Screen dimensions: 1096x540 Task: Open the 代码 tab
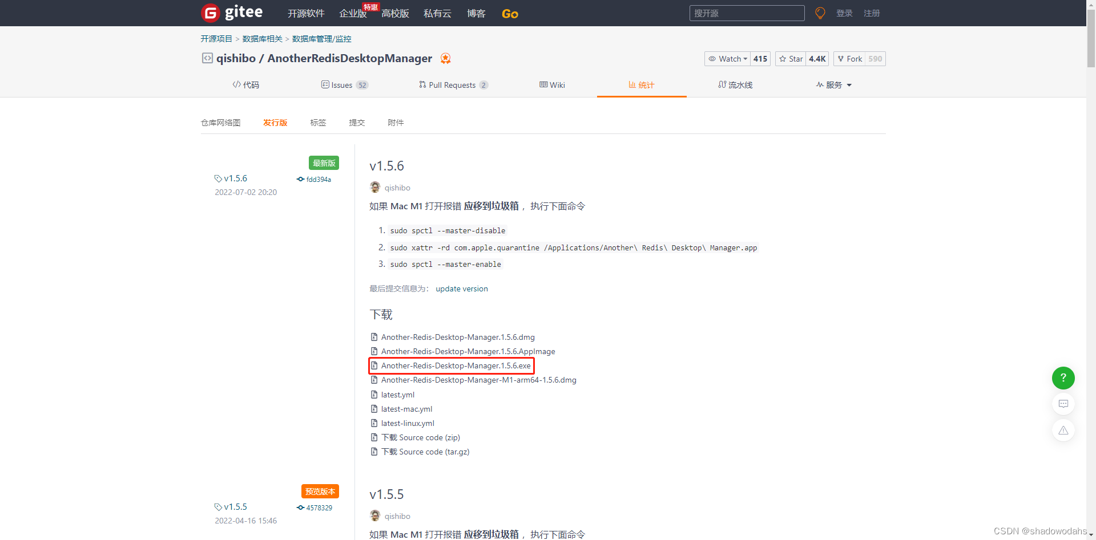[246, 85]
